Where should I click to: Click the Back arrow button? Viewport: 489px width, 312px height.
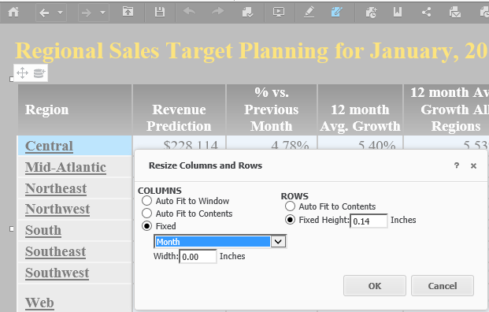[44, 13]
